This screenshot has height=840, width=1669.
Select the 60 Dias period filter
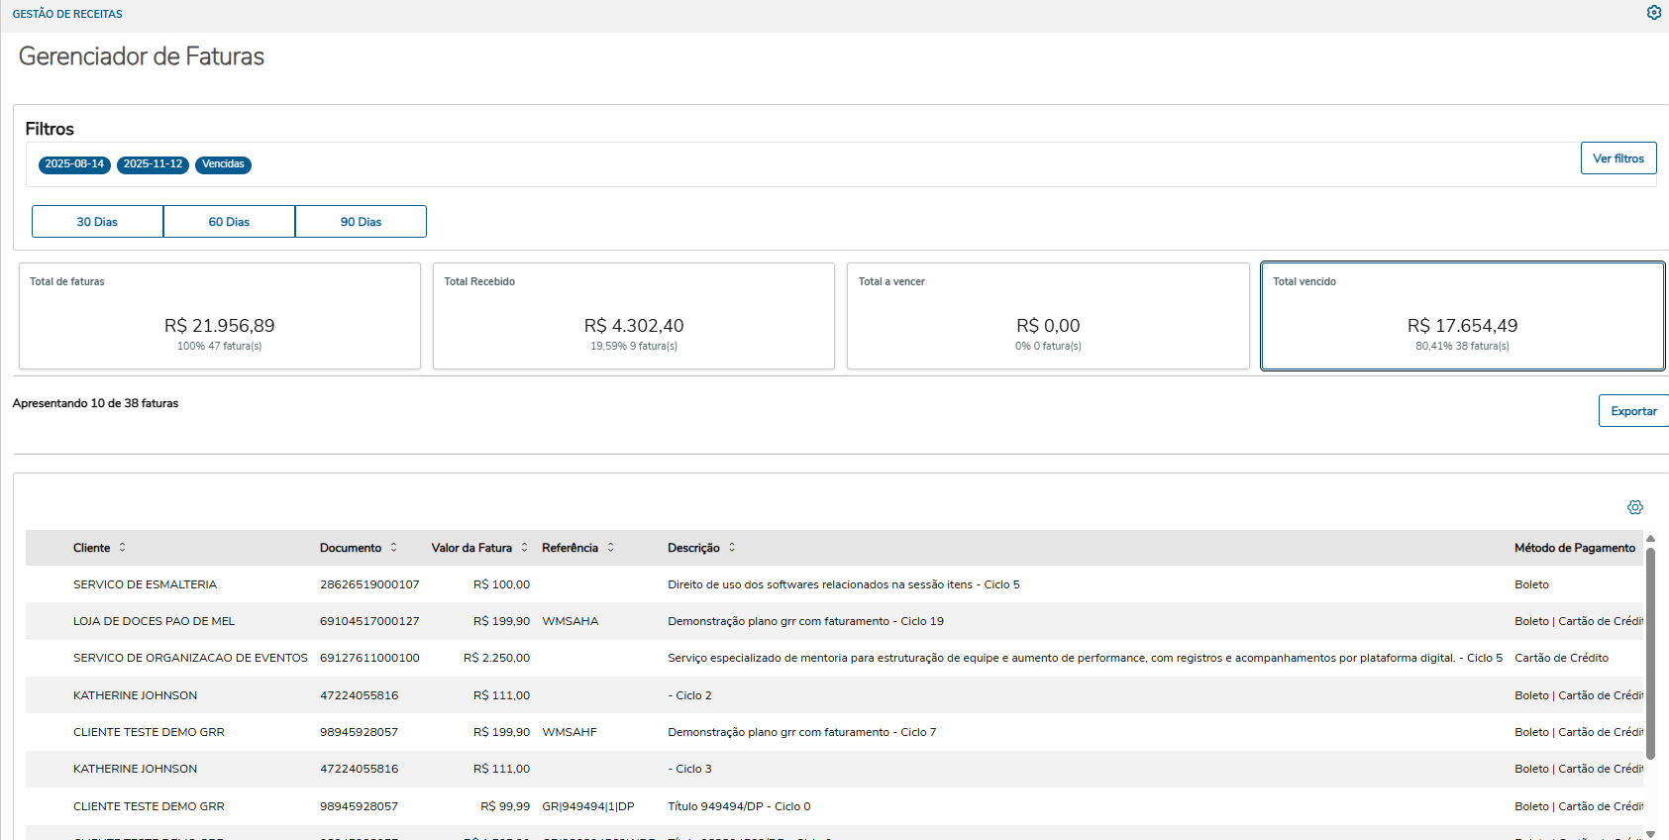pyautogui.click(x=229, y=222)
